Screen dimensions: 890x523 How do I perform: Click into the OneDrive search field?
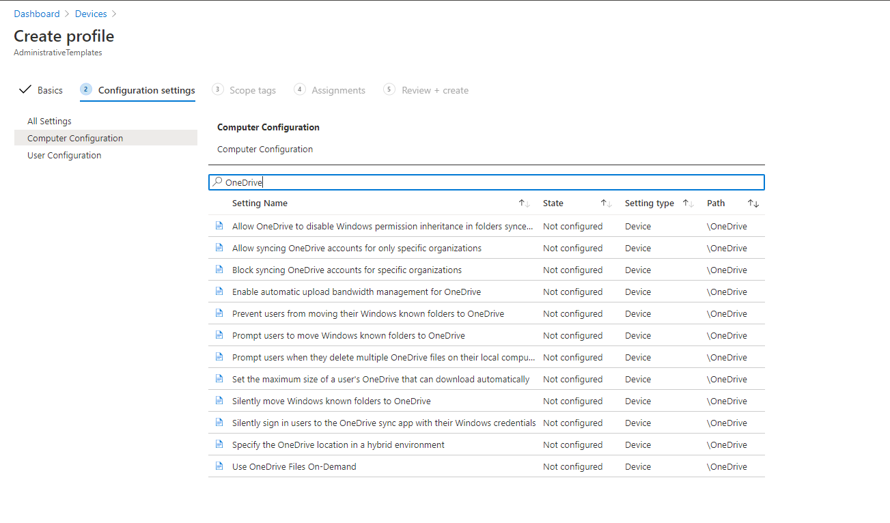(x=486, y=182)
